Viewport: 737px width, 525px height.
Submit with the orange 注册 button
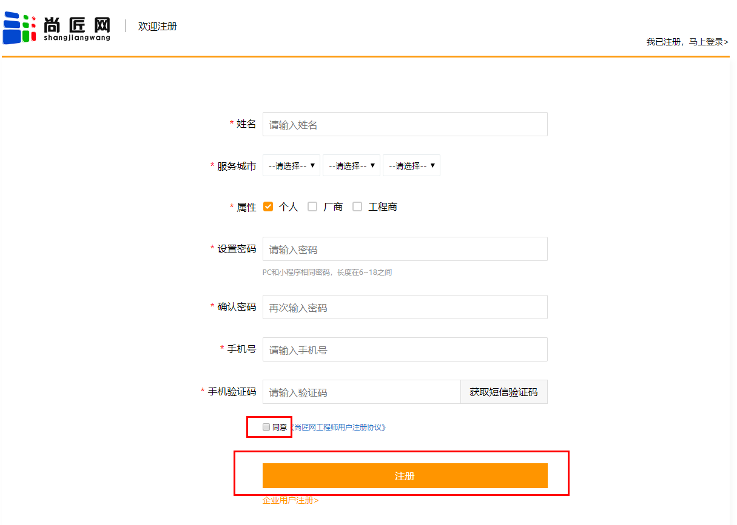405,475
